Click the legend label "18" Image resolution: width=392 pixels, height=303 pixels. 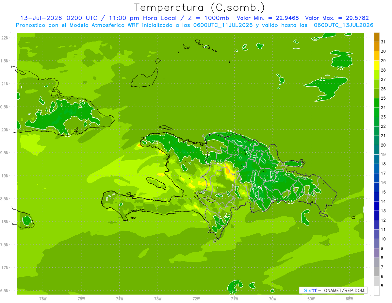coord(384,164)
